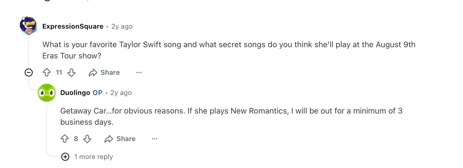
Task: Click the '2y ago' timestamp on ExpressionSquare's comment
Action: pyautogui.click(x=122, y=26)
